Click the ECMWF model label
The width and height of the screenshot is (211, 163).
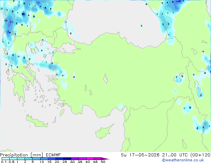[54, 155]
